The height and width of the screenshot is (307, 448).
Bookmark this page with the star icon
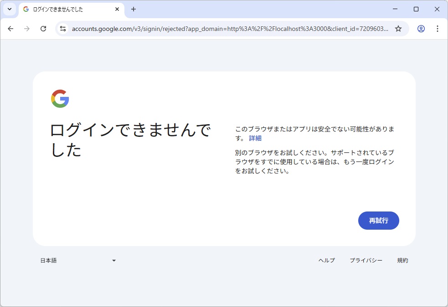click(398, 29)
